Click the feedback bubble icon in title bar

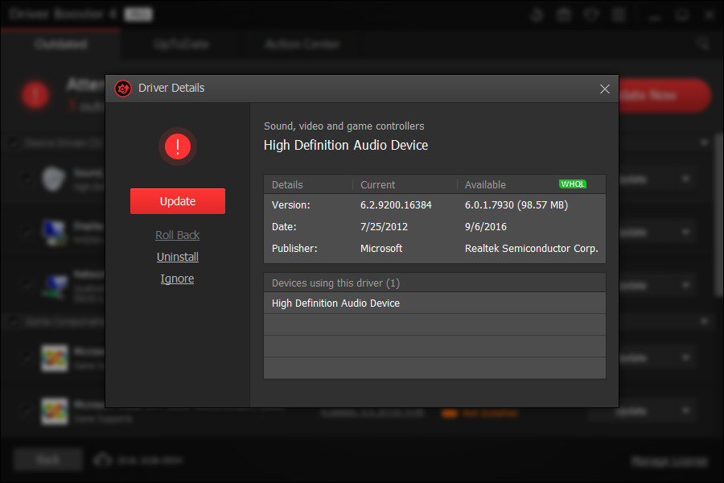(590, 14)
